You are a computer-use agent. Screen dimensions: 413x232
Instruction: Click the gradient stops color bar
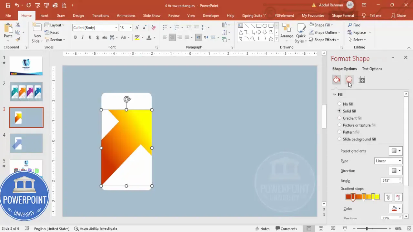click(x=362, y=197)
